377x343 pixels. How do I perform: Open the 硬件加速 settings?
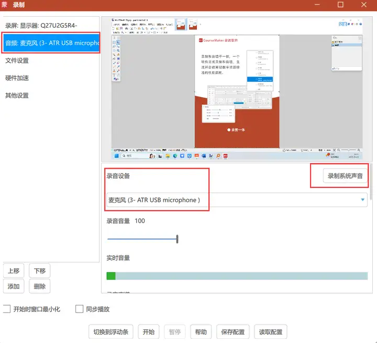[x=51, y=78]
